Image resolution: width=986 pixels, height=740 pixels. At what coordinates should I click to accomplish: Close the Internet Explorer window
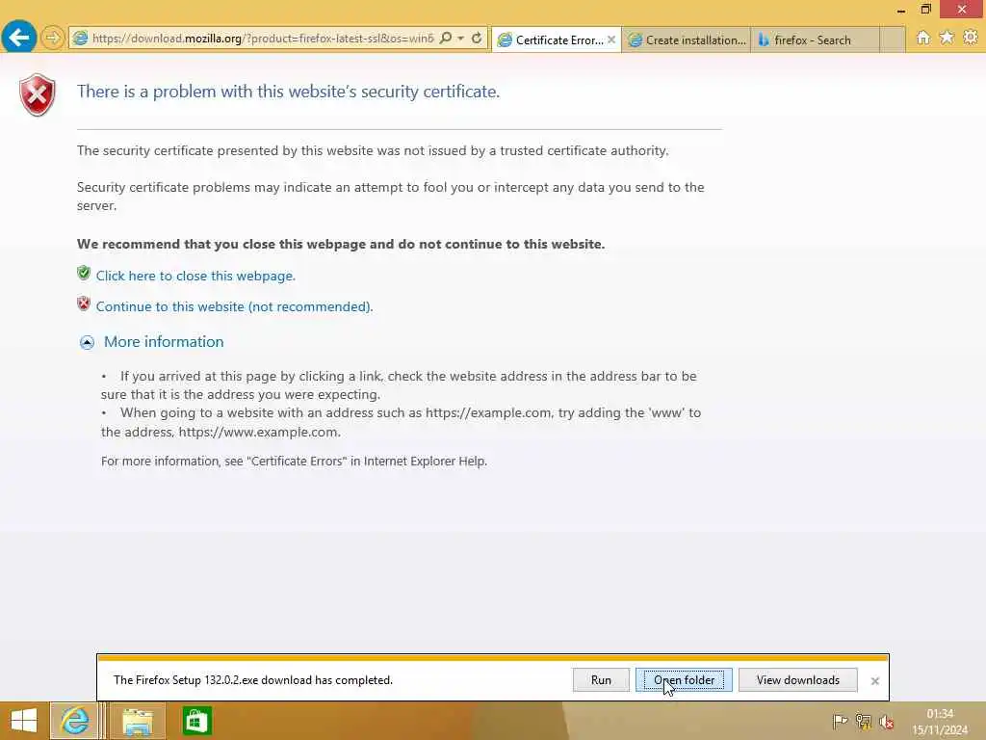point(962,10)
